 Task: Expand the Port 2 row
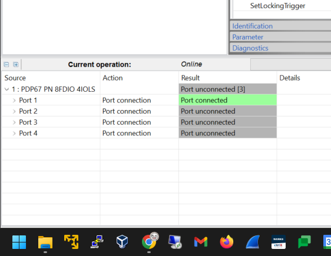point(14,111)
